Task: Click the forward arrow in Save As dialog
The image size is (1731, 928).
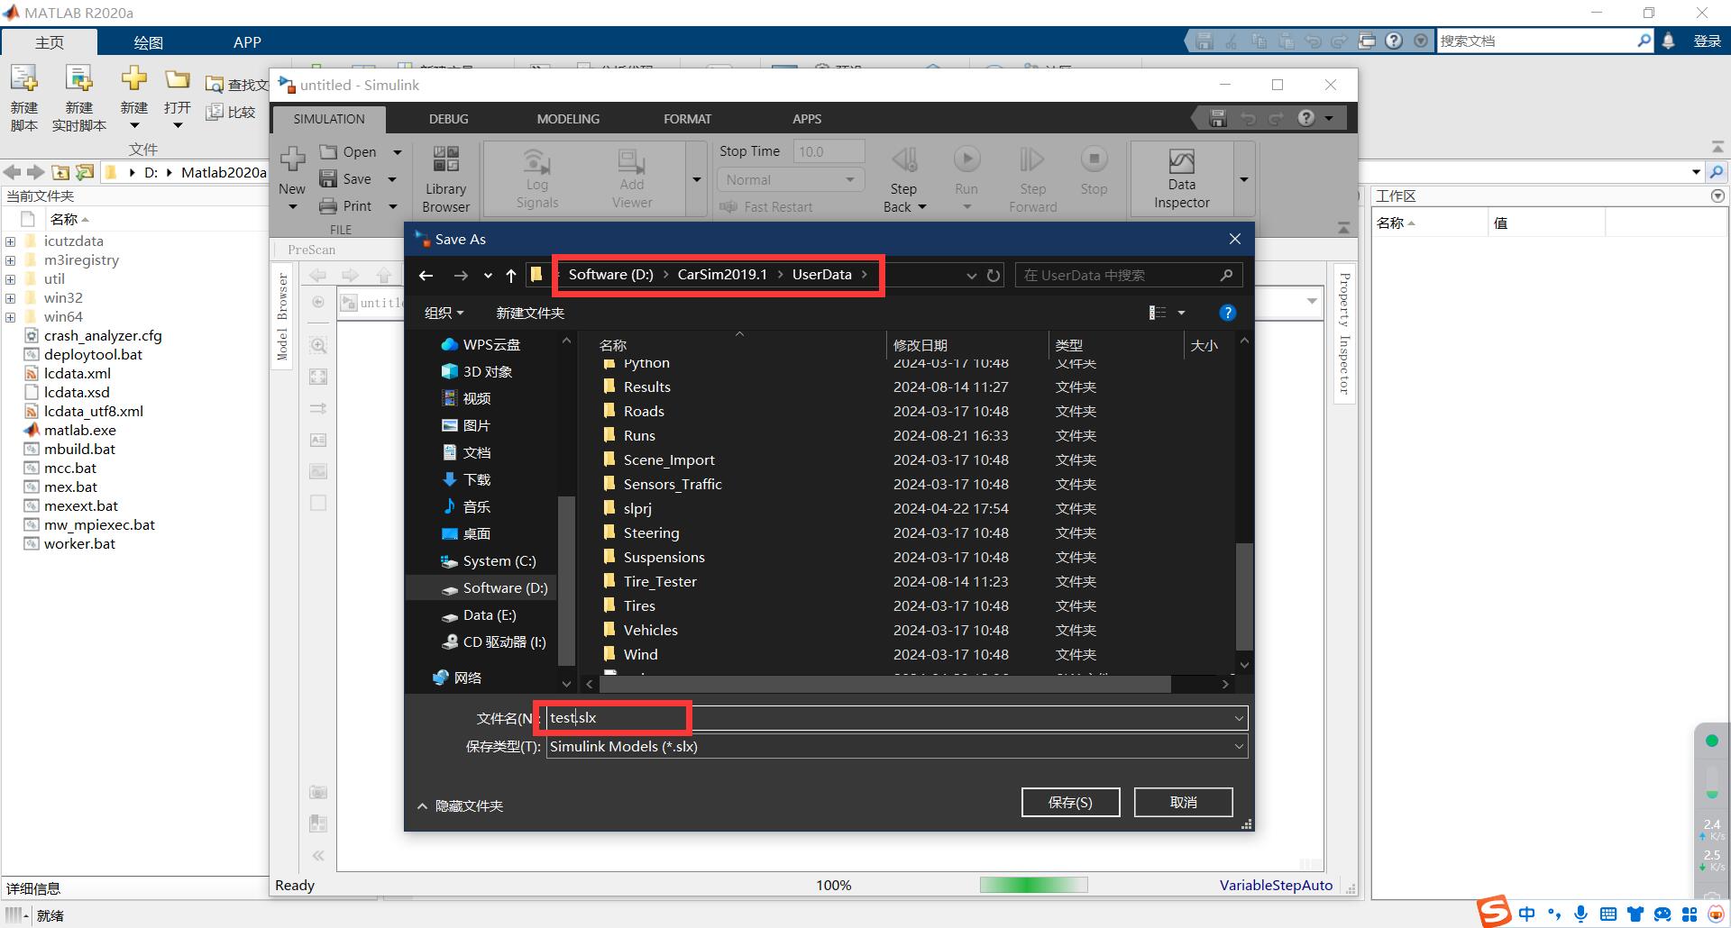Action: click(461, 276)
